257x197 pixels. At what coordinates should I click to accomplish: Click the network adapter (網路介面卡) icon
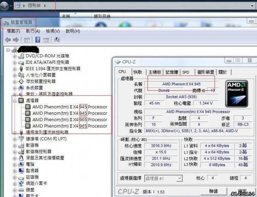point(21,184)
